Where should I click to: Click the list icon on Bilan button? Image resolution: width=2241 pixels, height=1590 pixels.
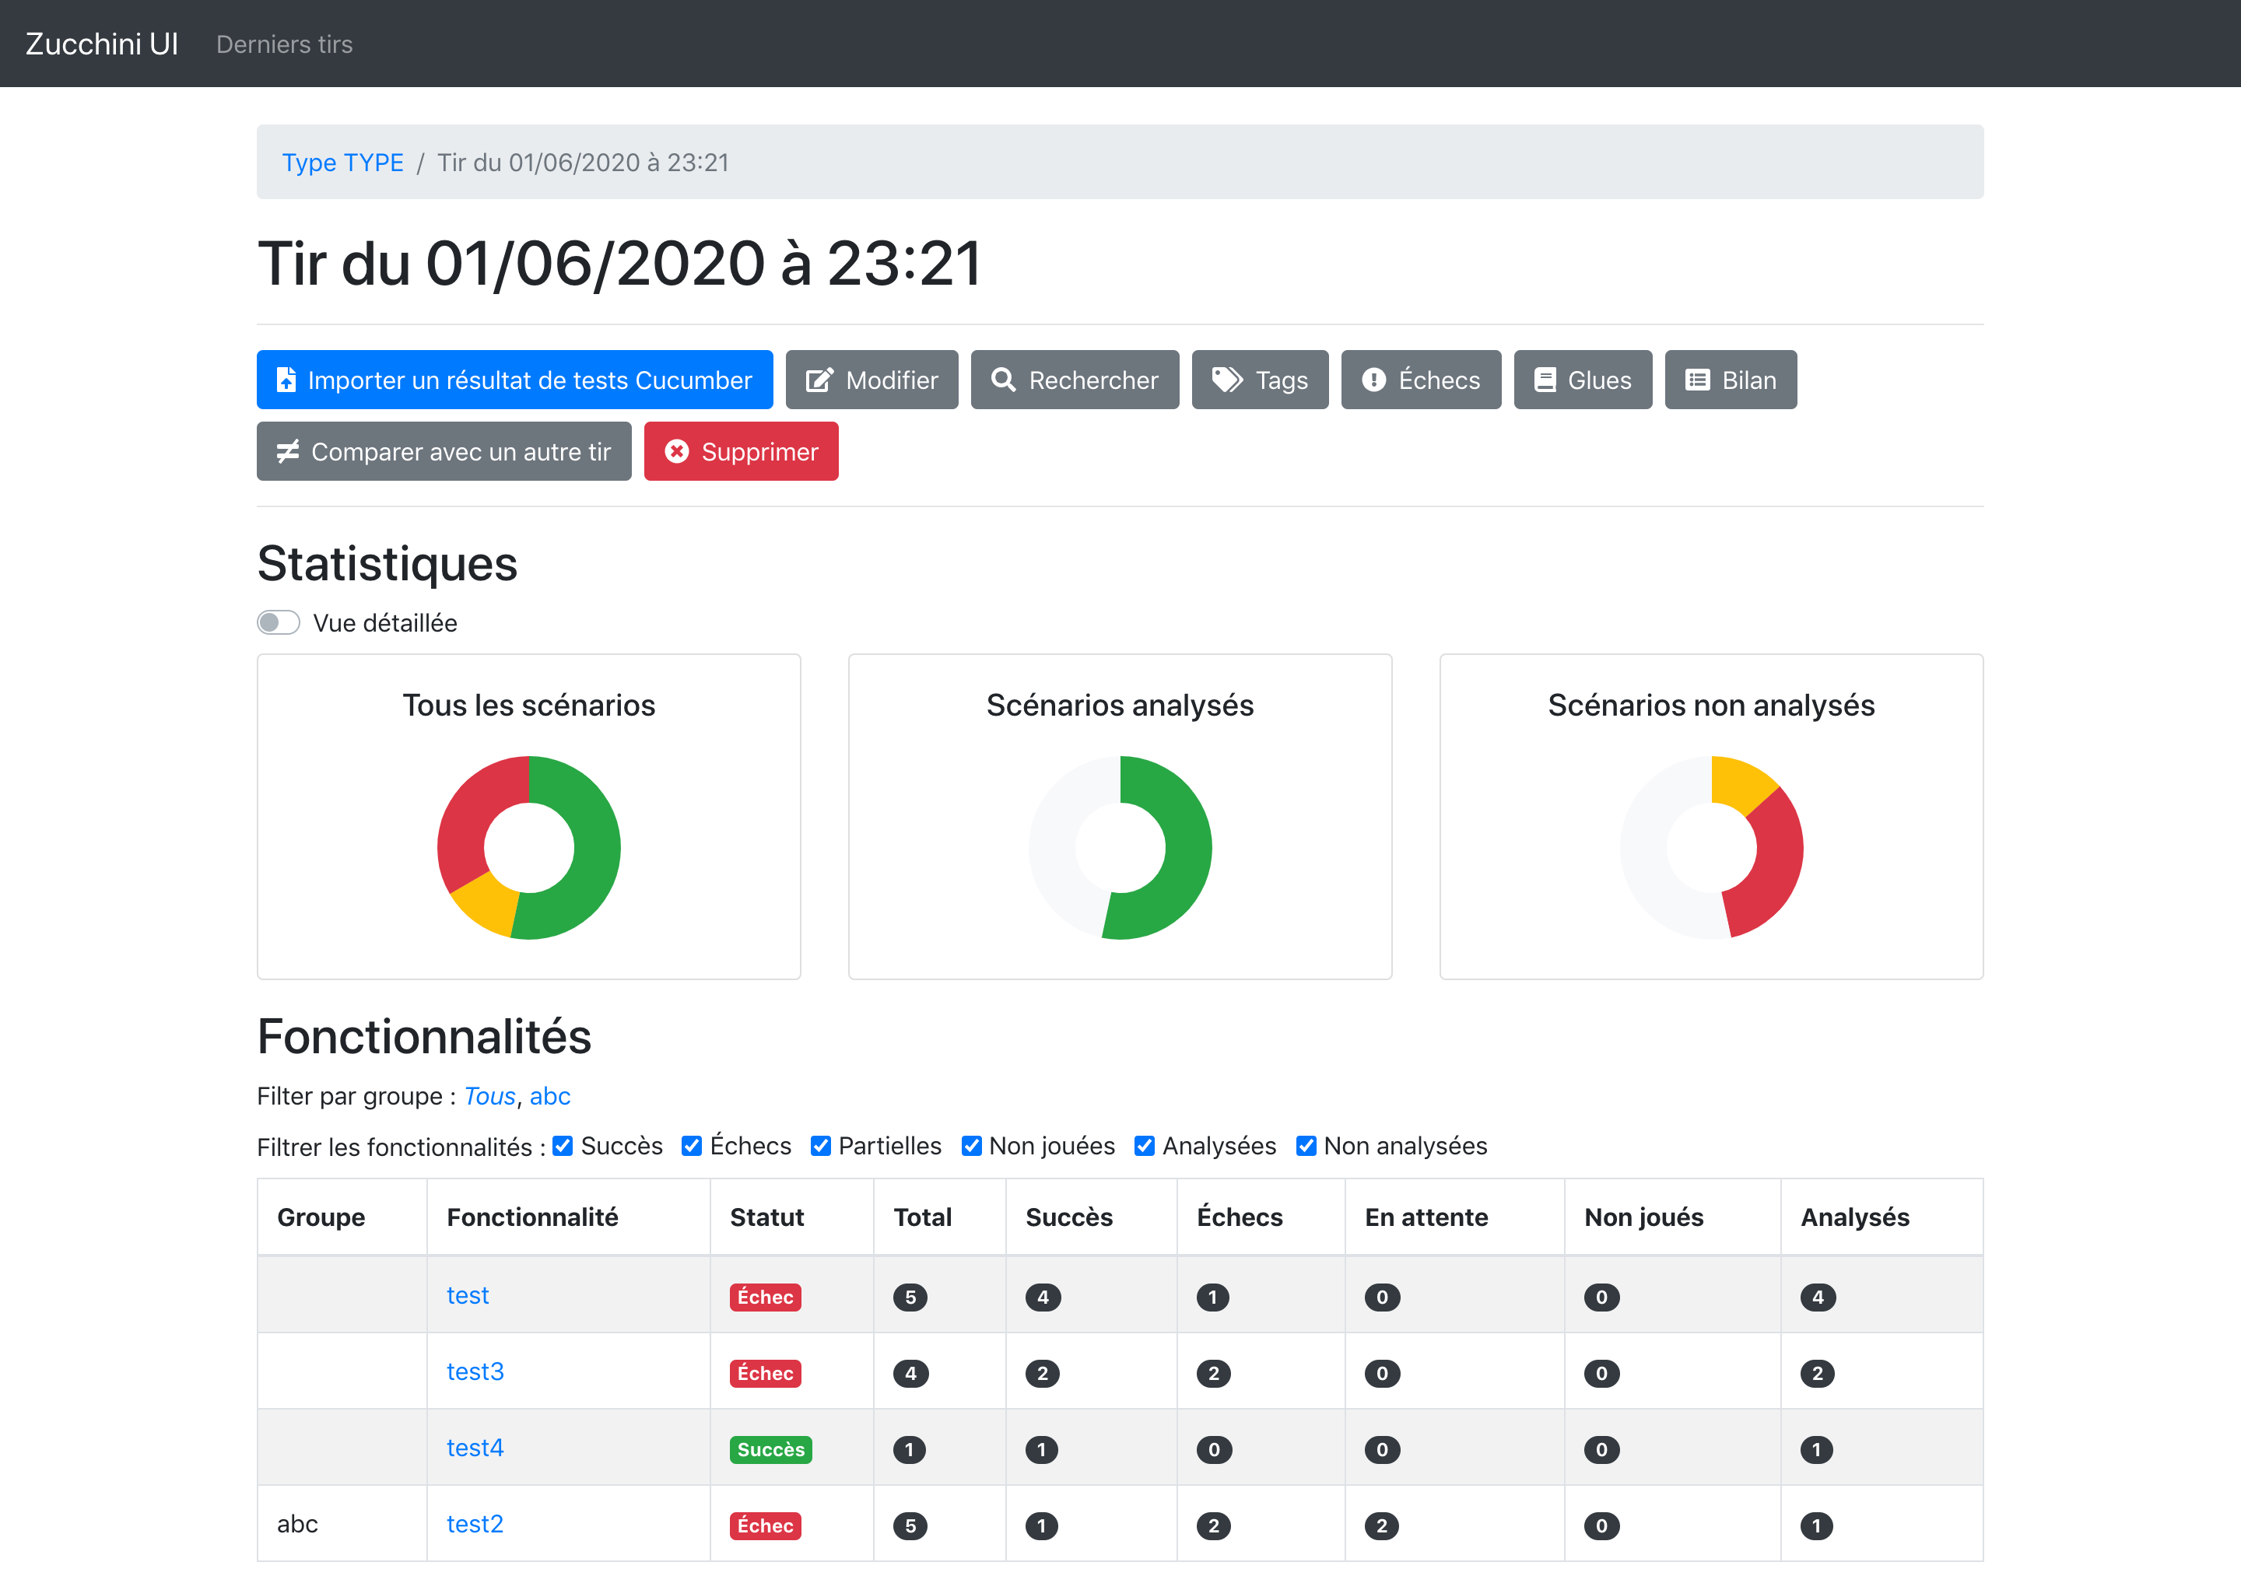click(x=1696, y=380)
